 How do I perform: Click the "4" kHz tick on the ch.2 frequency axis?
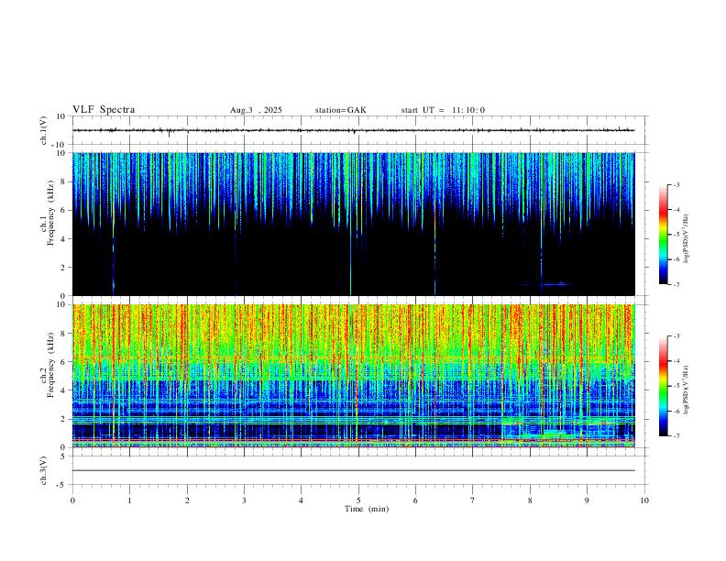click(x=63, y=390)
